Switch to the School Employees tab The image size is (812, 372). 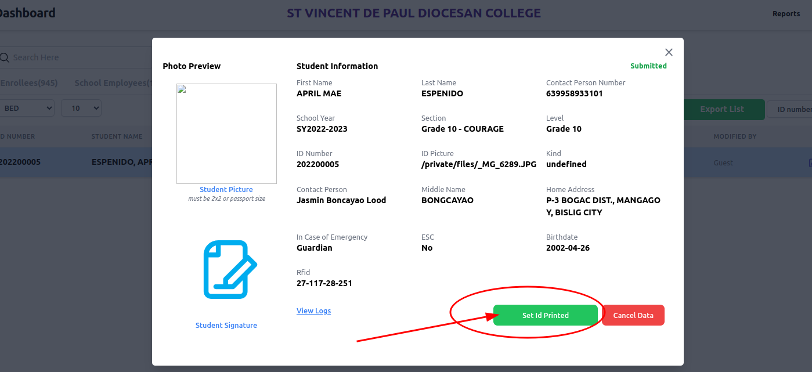click(x=113, y=83)
